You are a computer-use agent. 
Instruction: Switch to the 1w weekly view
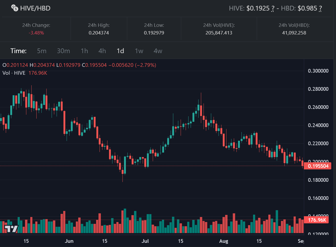pos(139,51)
